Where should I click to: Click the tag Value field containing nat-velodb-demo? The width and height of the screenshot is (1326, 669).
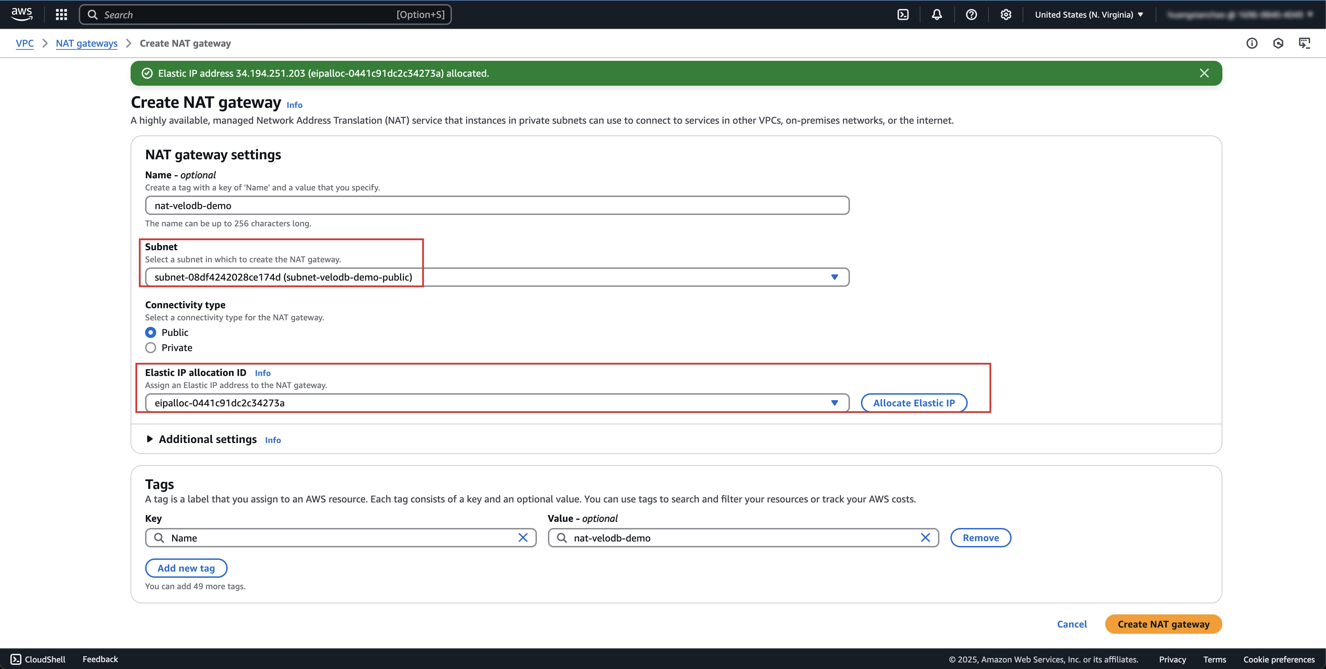pos(743,538)
